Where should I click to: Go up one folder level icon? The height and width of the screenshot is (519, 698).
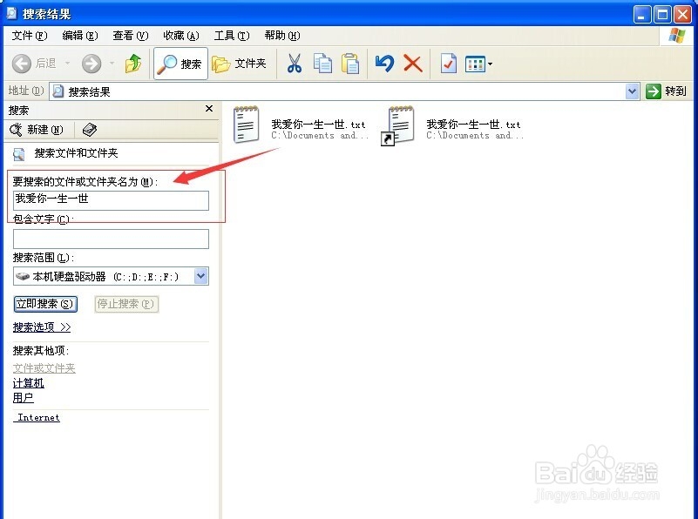(x=132, y=64)
